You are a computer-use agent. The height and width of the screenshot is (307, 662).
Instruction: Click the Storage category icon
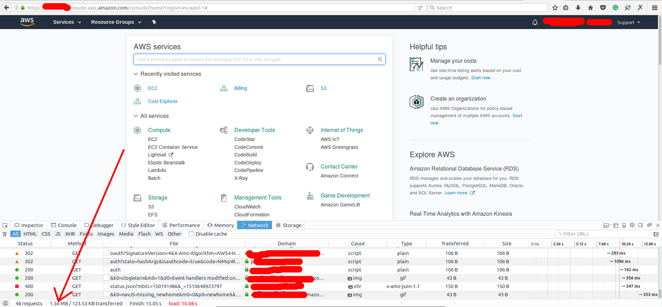pos(137,198)
